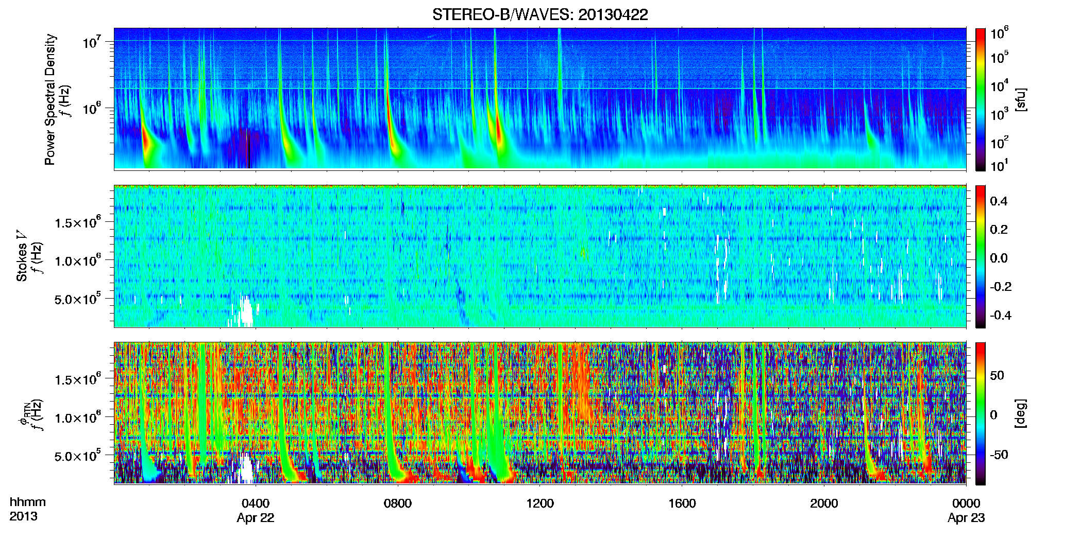This screenshot has height=556, width=1080.
Task: Click the 50 tick on degree colorbar
Action: coord(997,375)
